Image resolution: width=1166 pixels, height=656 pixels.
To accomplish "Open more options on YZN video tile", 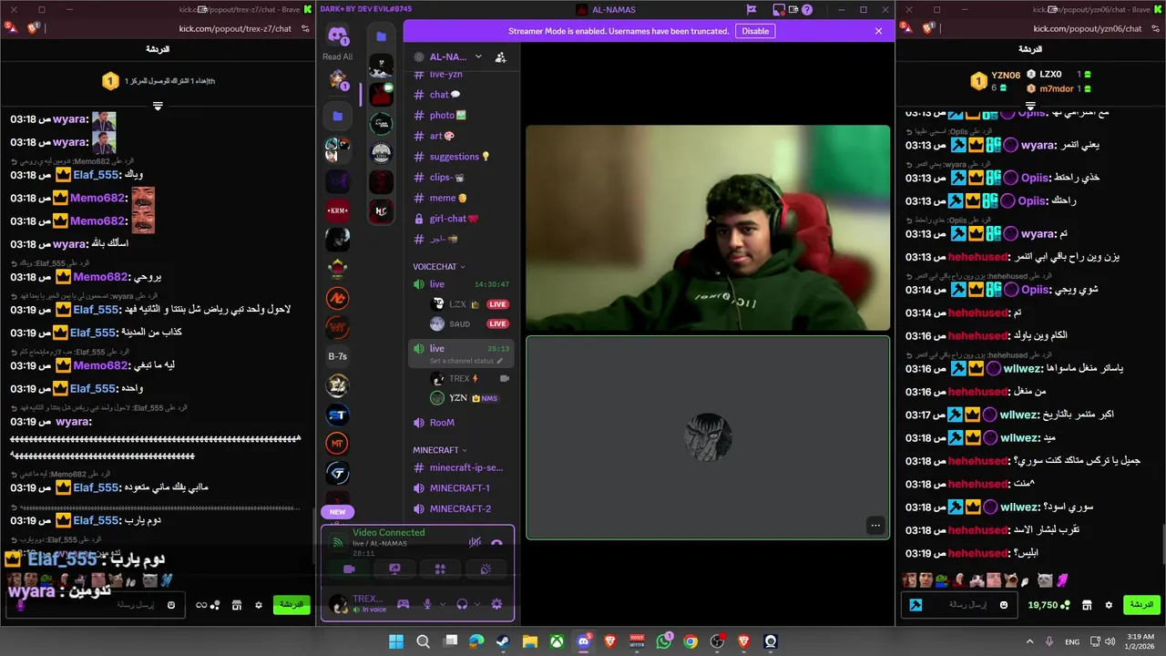I will (x=875, y=525).
